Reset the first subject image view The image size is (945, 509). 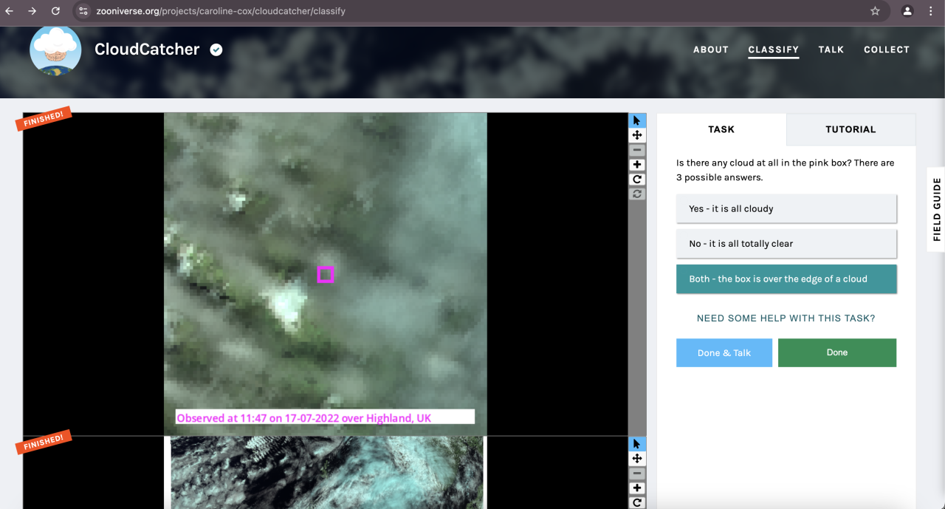[637, 194]
